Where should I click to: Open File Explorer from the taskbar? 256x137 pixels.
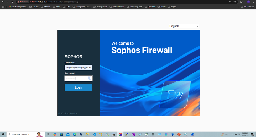tap(87, 134)
